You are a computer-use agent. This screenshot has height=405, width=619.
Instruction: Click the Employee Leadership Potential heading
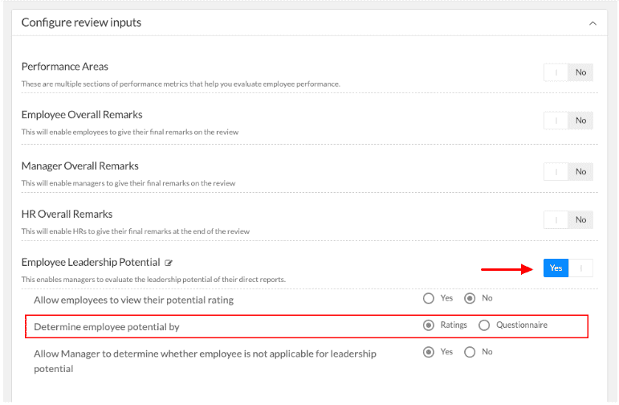point(91,262)
